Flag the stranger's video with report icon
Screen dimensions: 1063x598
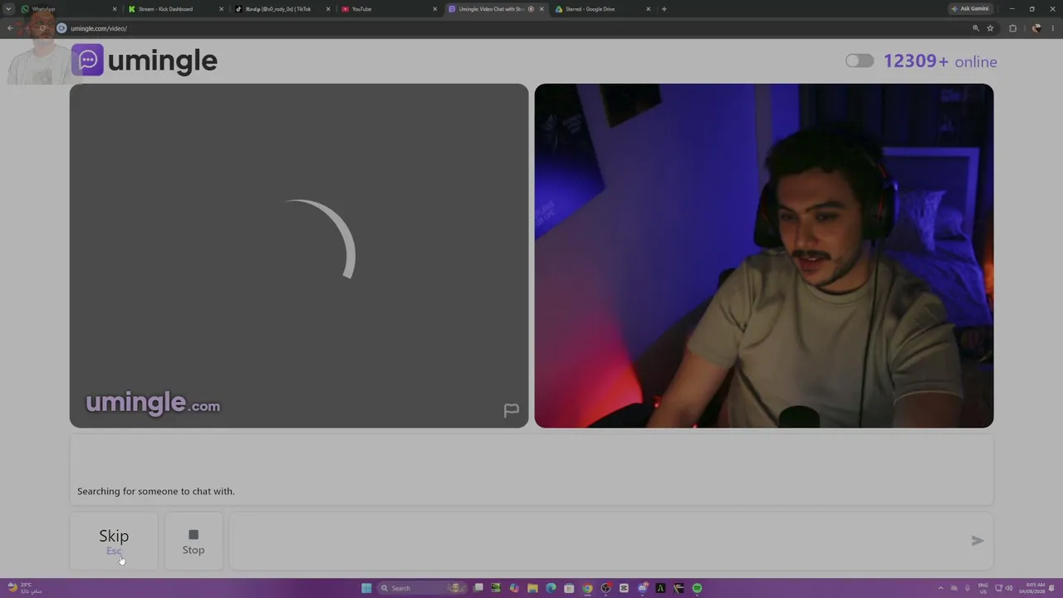512,410
